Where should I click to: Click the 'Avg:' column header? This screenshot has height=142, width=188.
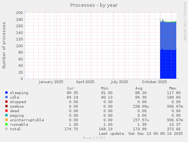[139, 88]
